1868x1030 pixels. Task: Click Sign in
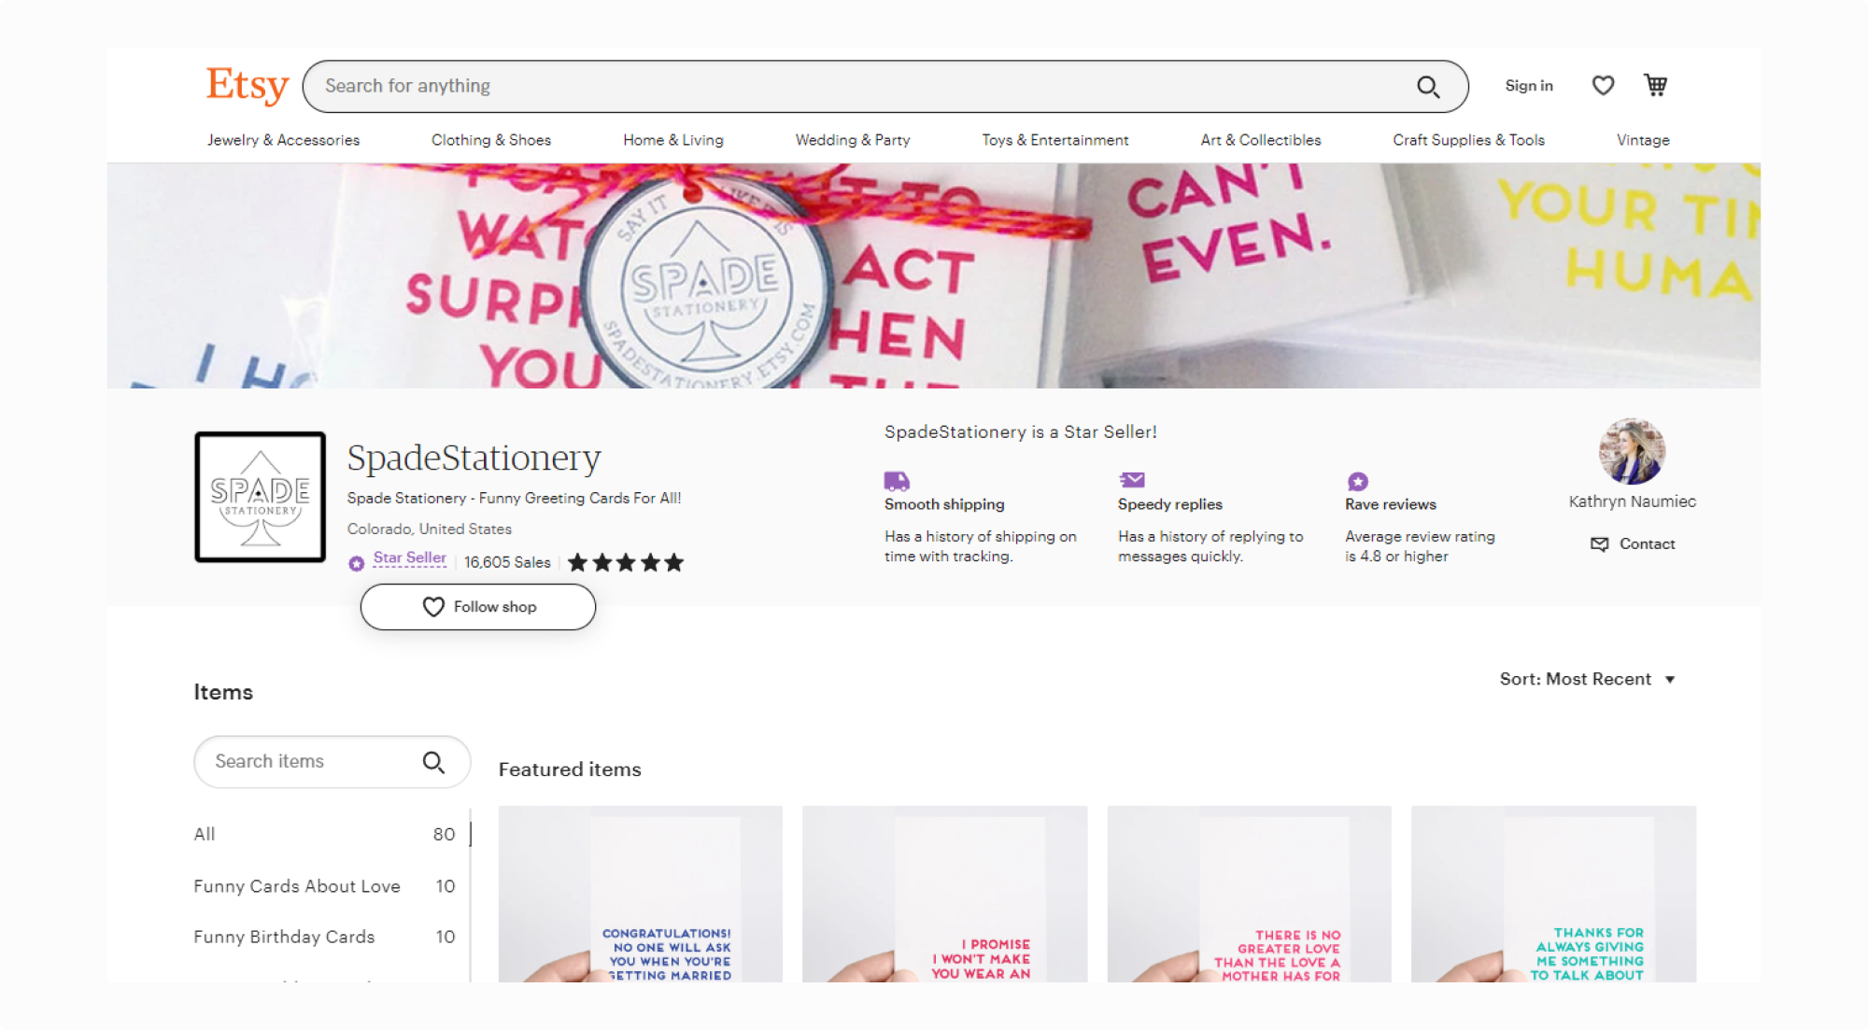(x=1529, y=86)
